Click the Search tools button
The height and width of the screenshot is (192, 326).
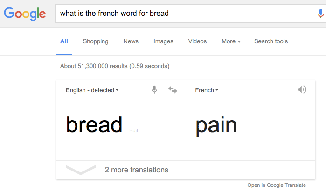(271, 41)
